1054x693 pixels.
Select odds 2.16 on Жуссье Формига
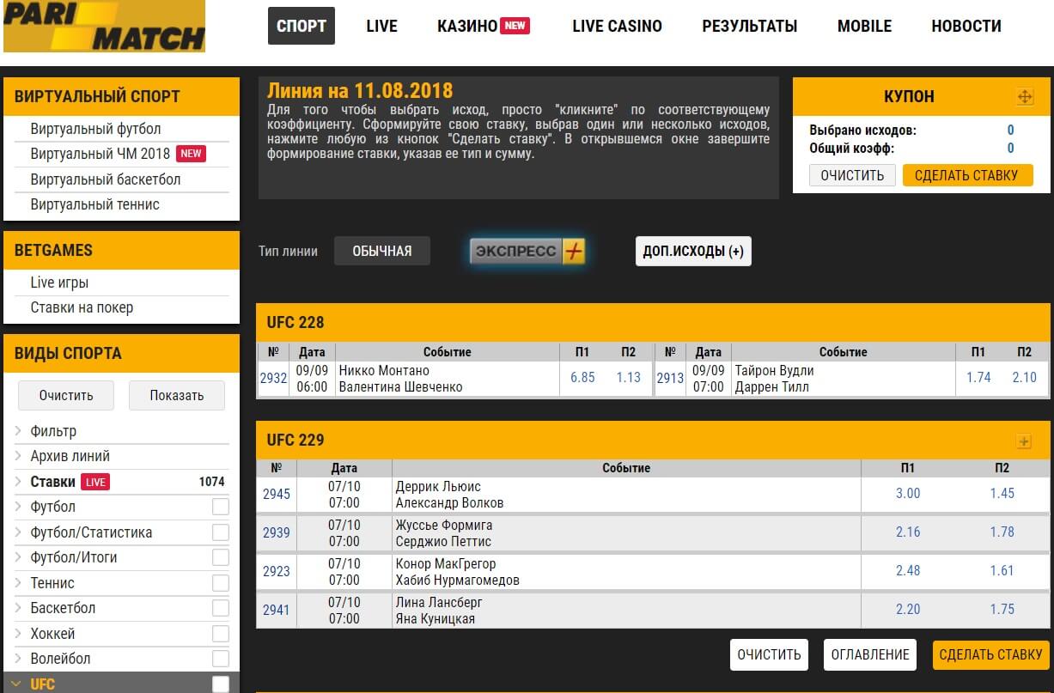tap(908, 532)
